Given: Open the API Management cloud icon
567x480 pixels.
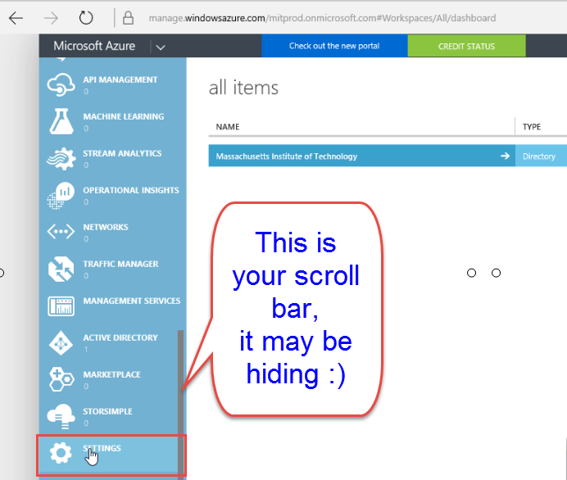Looking at the screenshot, I should tap(61, 84).
